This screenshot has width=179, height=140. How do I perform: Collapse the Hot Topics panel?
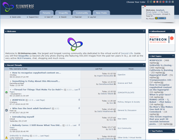tap(173, 56)
